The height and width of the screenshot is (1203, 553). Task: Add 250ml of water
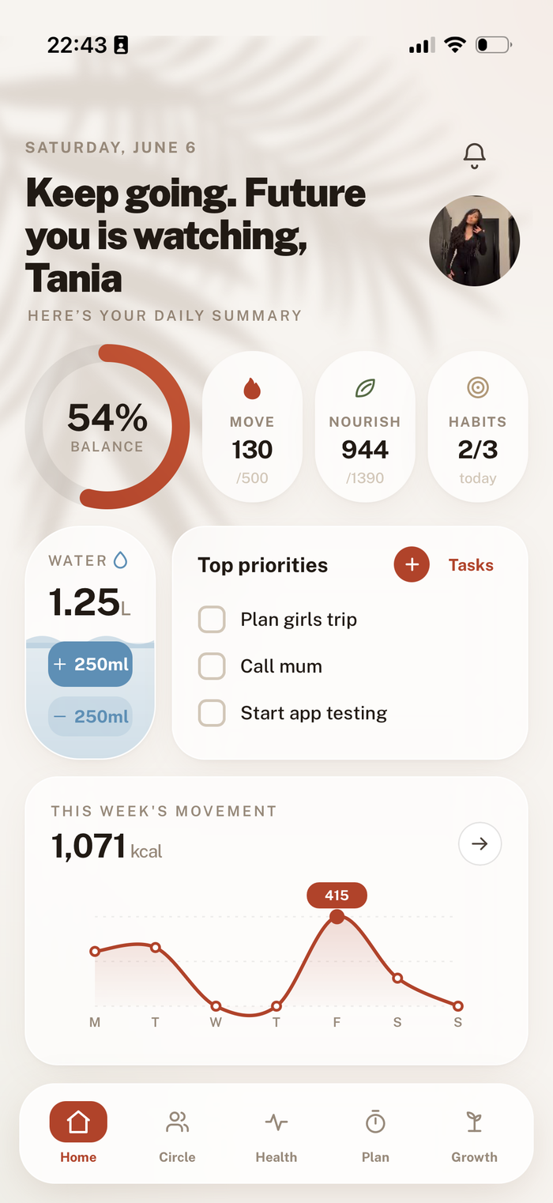click(91, 664)
